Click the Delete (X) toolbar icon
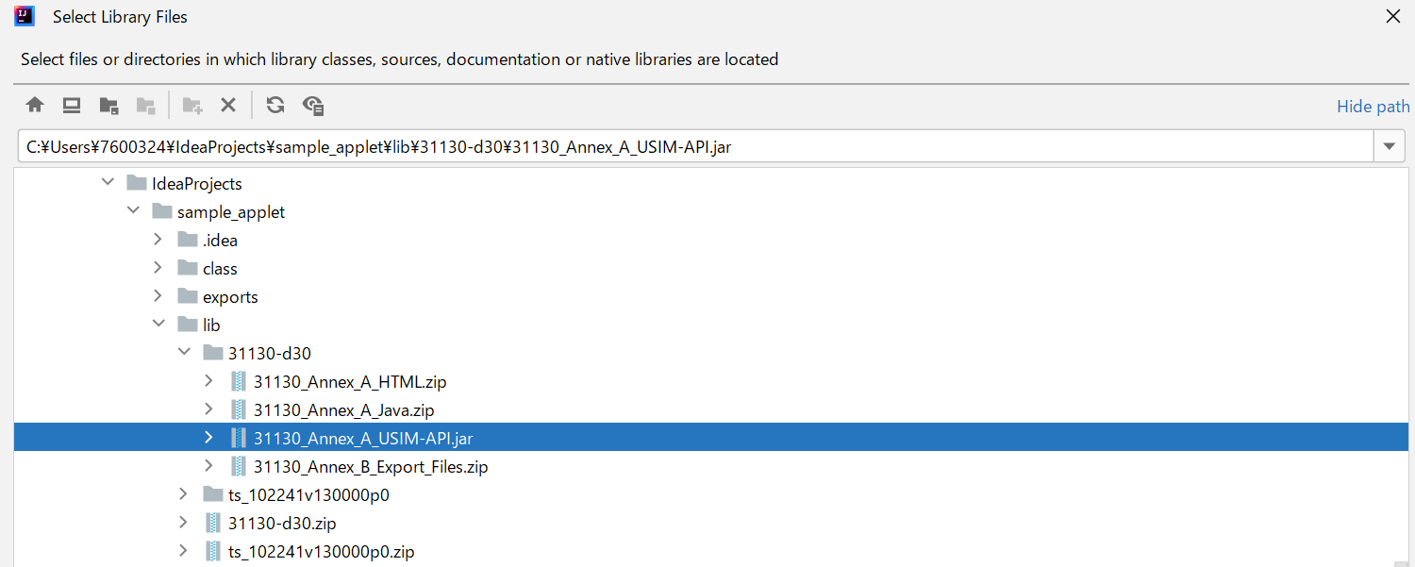The width and height of the screenshot is (1415, 567). [x=228, y=105]
